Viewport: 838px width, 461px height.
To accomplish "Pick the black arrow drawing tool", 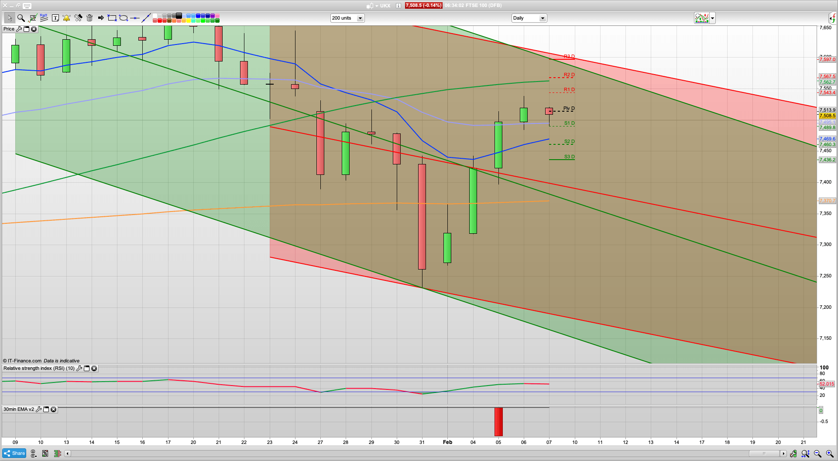I will [x=101, y=18].
